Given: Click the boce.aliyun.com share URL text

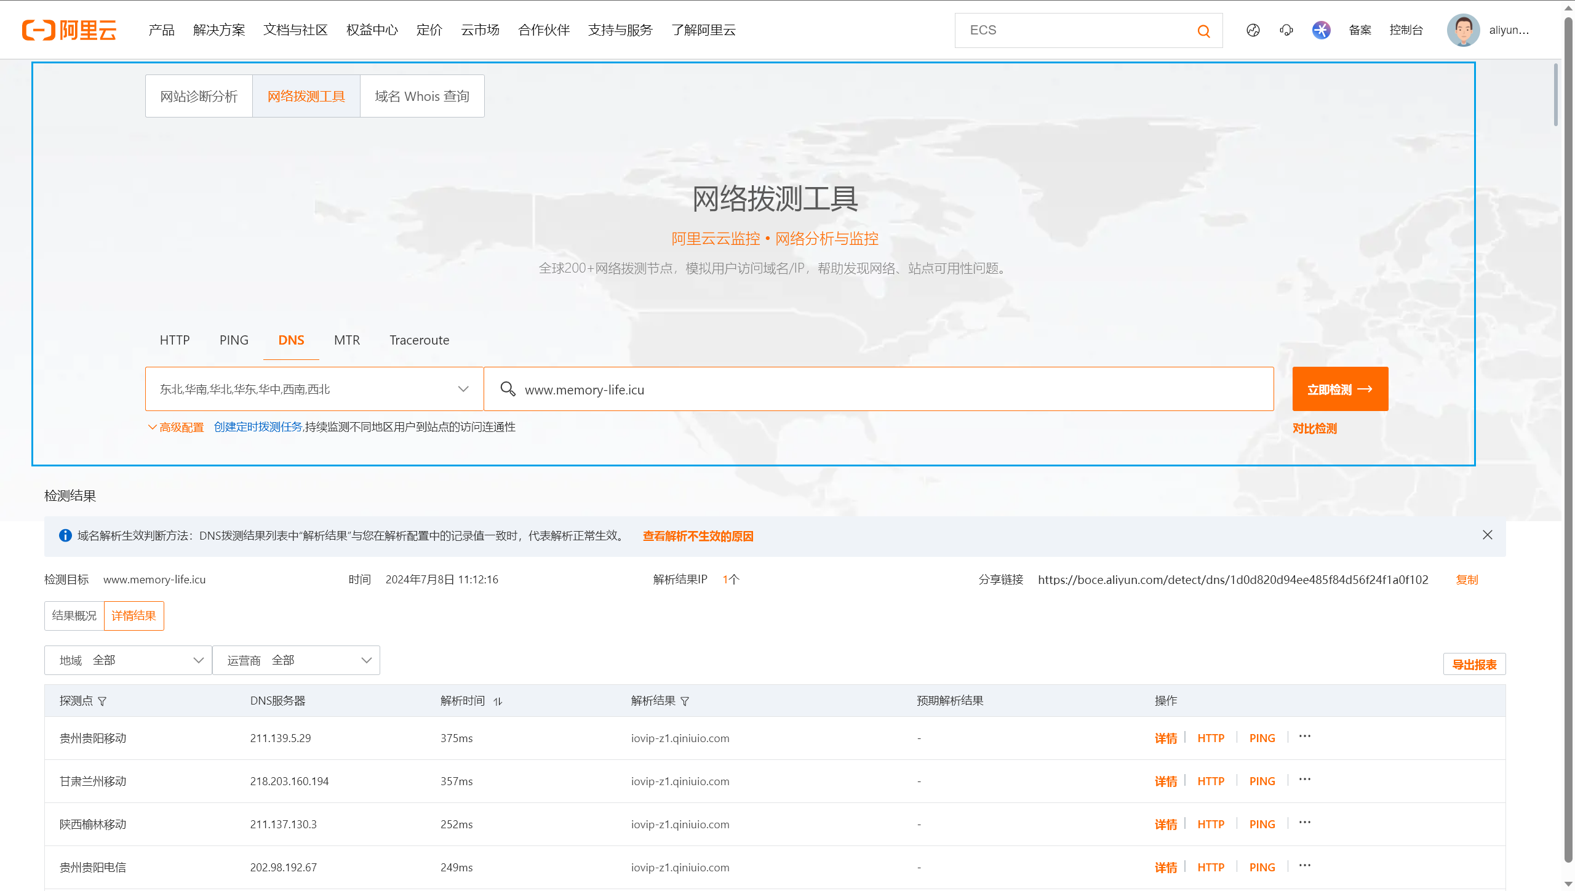Looking at the screenshot, I should 1233,580.
